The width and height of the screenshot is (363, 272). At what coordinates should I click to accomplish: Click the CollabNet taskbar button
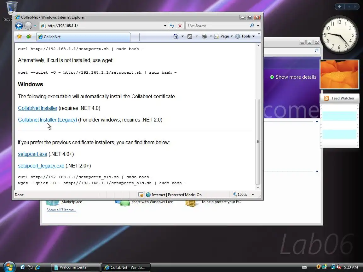point(126,267)
